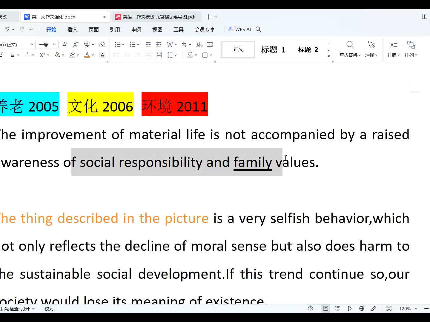
Task: Open the 选择 selection menu
Action: point(371,49)
